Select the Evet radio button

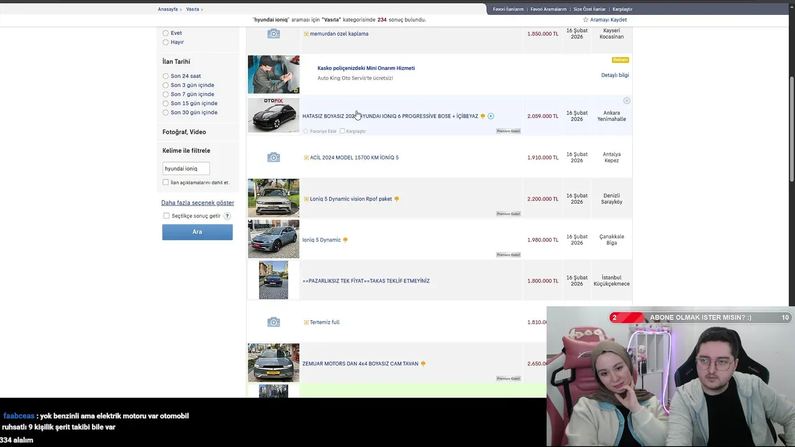pos(165,33)
